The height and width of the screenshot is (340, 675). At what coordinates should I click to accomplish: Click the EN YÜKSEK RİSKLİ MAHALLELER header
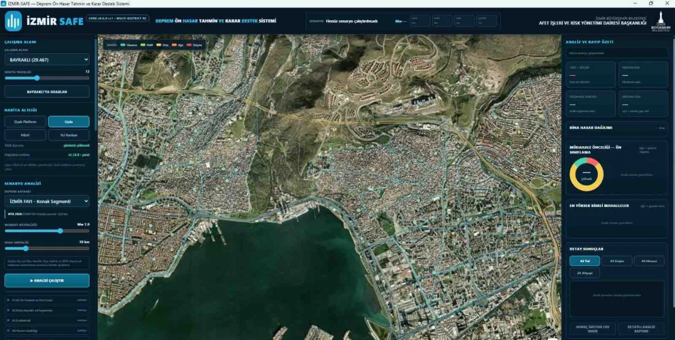(x=599, y=206)
